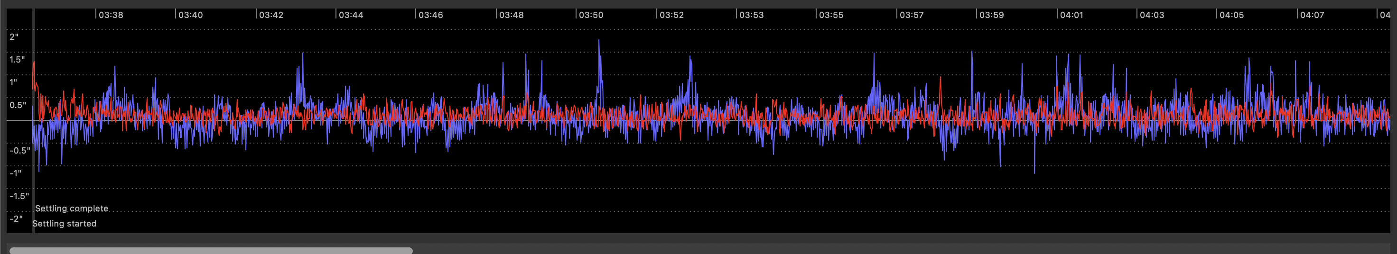Click the 04:05 time label

[x=1231, y=15]
